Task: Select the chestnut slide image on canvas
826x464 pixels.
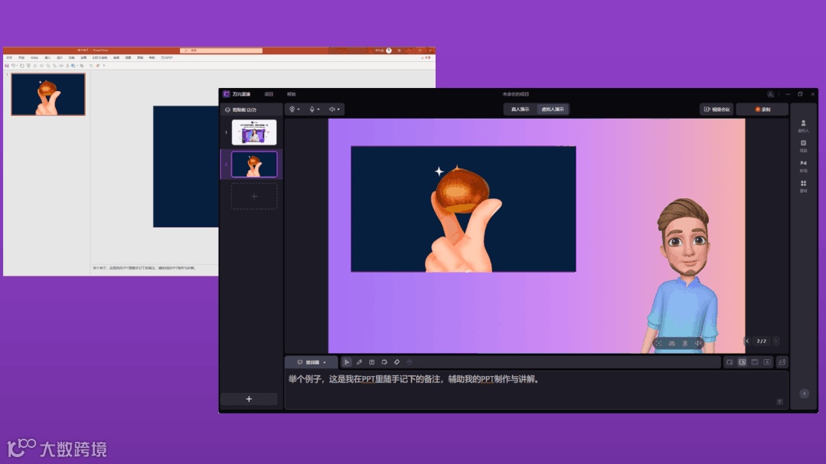Action: tap(464, 209)
